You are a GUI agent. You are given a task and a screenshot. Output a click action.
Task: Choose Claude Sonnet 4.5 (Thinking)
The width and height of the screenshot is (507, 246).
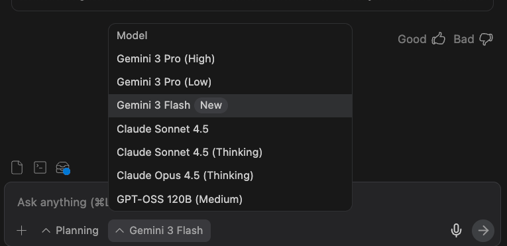(x=230, y=153)
